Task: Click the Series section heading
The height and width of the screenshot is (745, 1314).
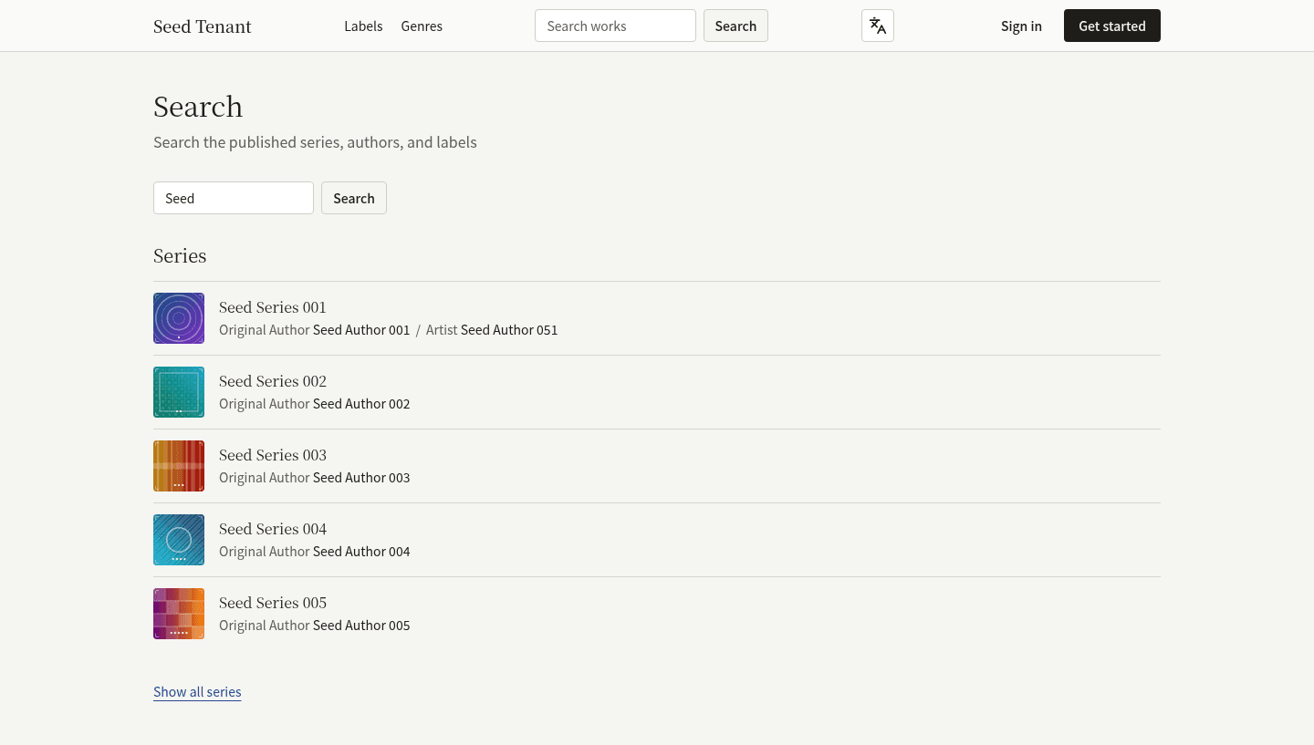Action: pos(180,255)
